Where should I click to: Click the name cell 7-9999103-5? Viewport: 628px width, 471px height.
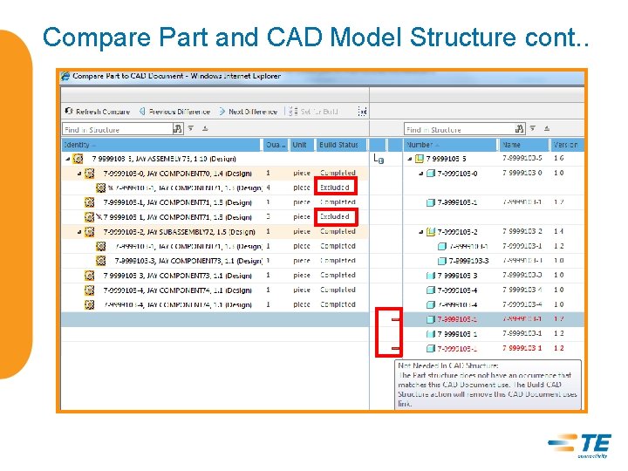pos(522,158)
